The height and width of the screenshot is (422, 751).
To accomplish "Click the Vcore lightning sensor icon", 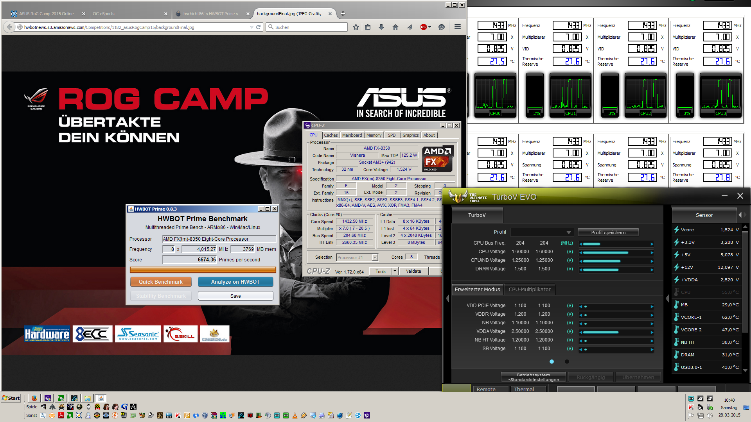I will tap(676, 230).
